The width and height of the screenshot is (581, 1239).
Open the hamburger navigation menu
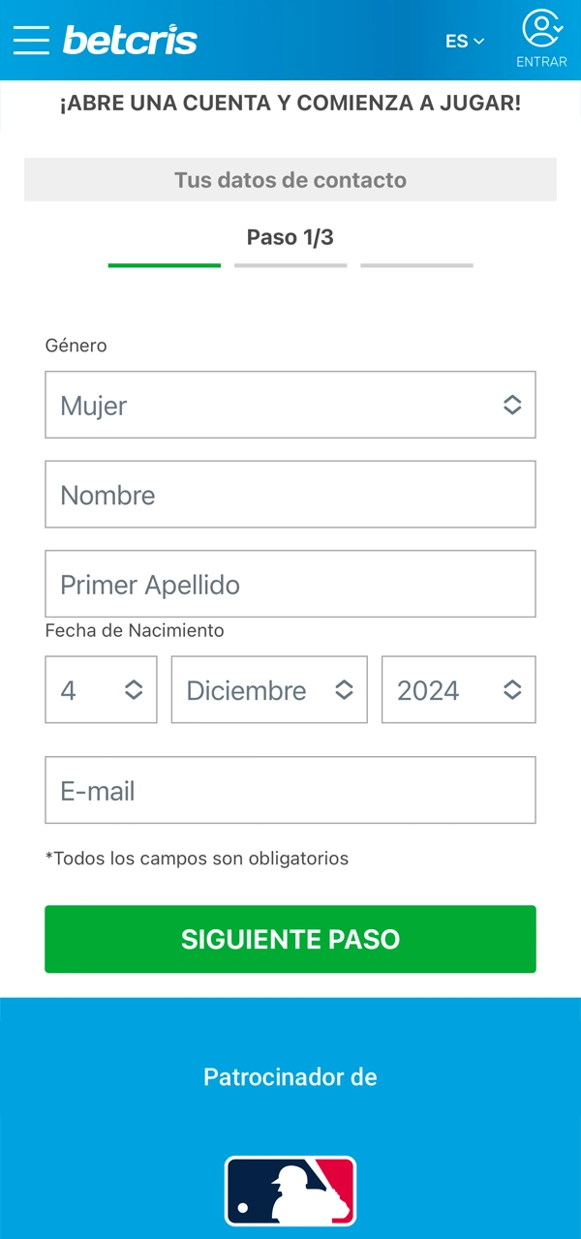(31, 40)
